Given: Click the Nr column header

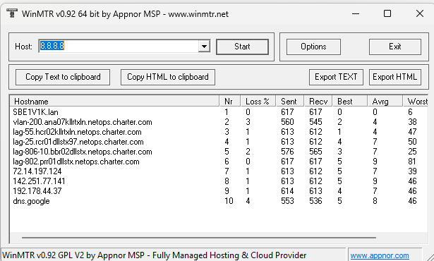Looking at the screenshot, I should (230, 102).
